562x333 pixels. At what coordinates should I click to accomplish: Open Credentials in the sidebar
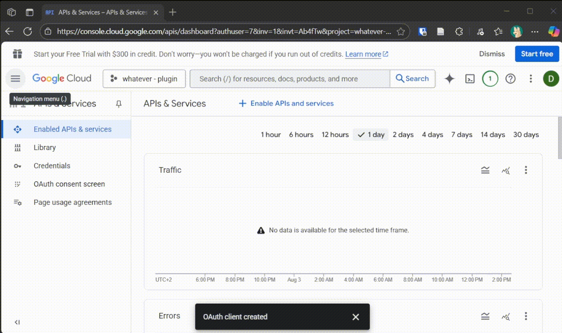click(x=66, y=166)
